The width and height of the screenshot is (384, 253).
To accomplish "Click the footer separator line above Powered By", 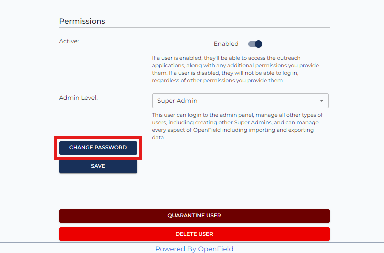I will click(192, 242).
